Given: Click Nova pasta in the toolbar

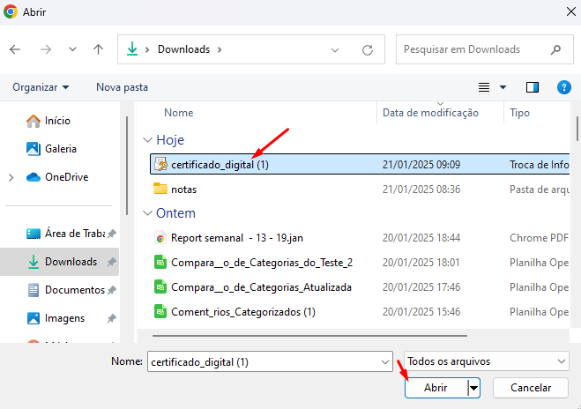Looking at the screenshot, I should (122, 87).
